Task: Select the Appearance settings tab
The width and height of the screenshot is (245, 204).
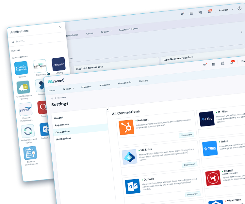Action: (x=62, y=124)
